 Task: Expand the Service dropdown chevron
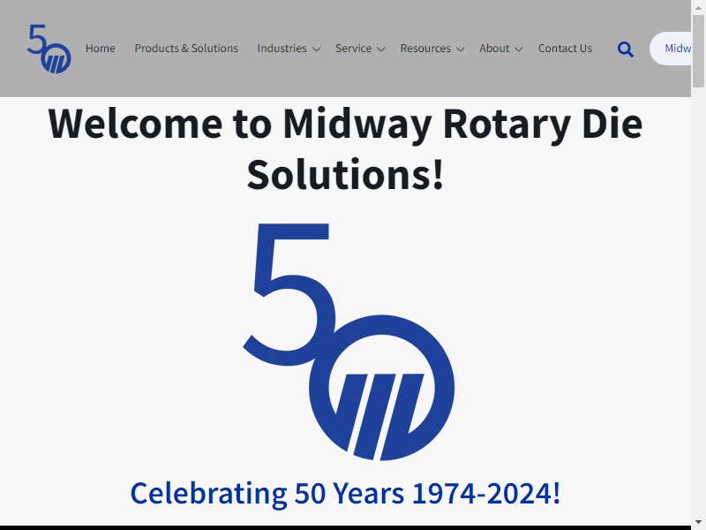[381, 49]
